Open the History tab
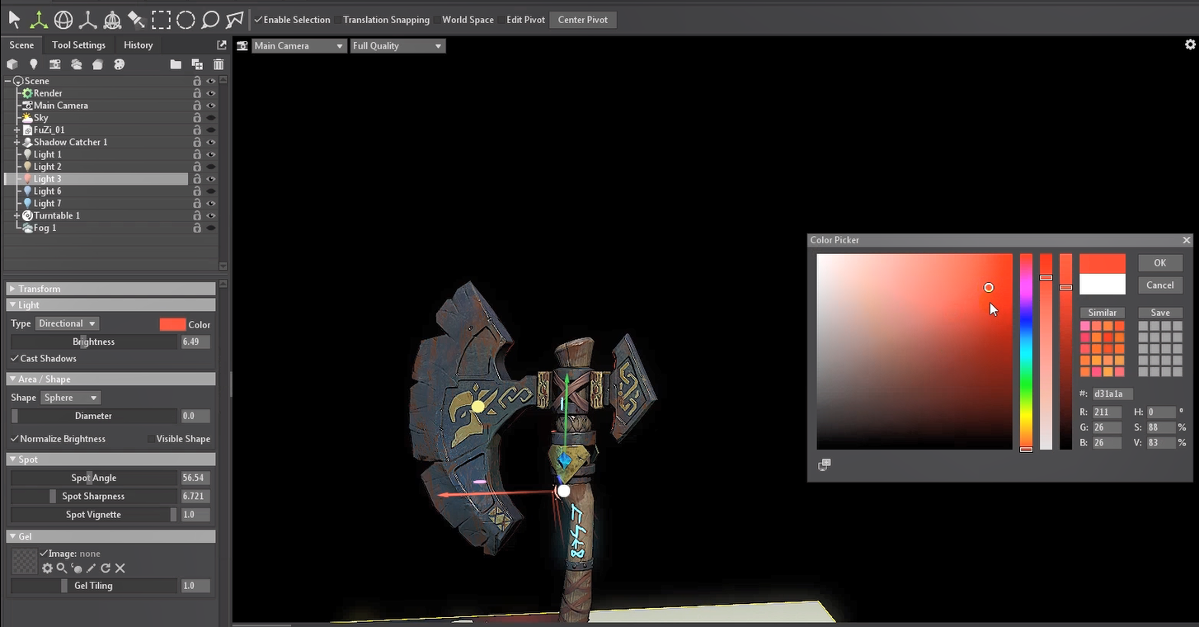 [138, 45]
